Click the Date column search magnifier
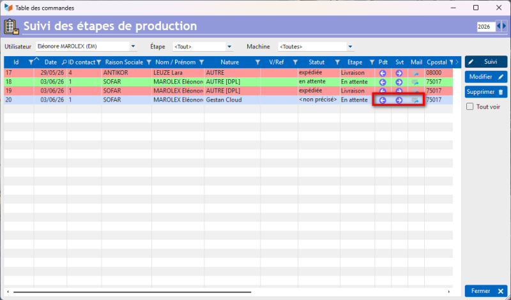Viewport: 511px width, 300px height. pyautogui.click(x=65, y=62)
